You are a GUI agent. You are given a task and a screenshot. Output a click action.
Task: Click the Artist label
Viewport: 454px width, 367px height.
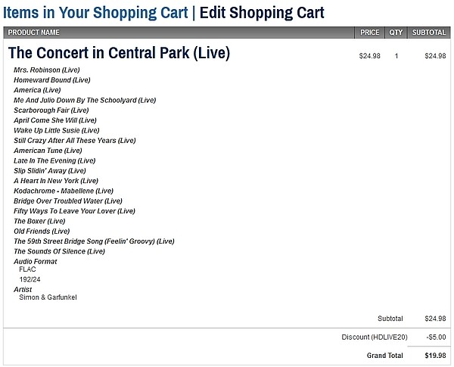[x=23, y=289]
